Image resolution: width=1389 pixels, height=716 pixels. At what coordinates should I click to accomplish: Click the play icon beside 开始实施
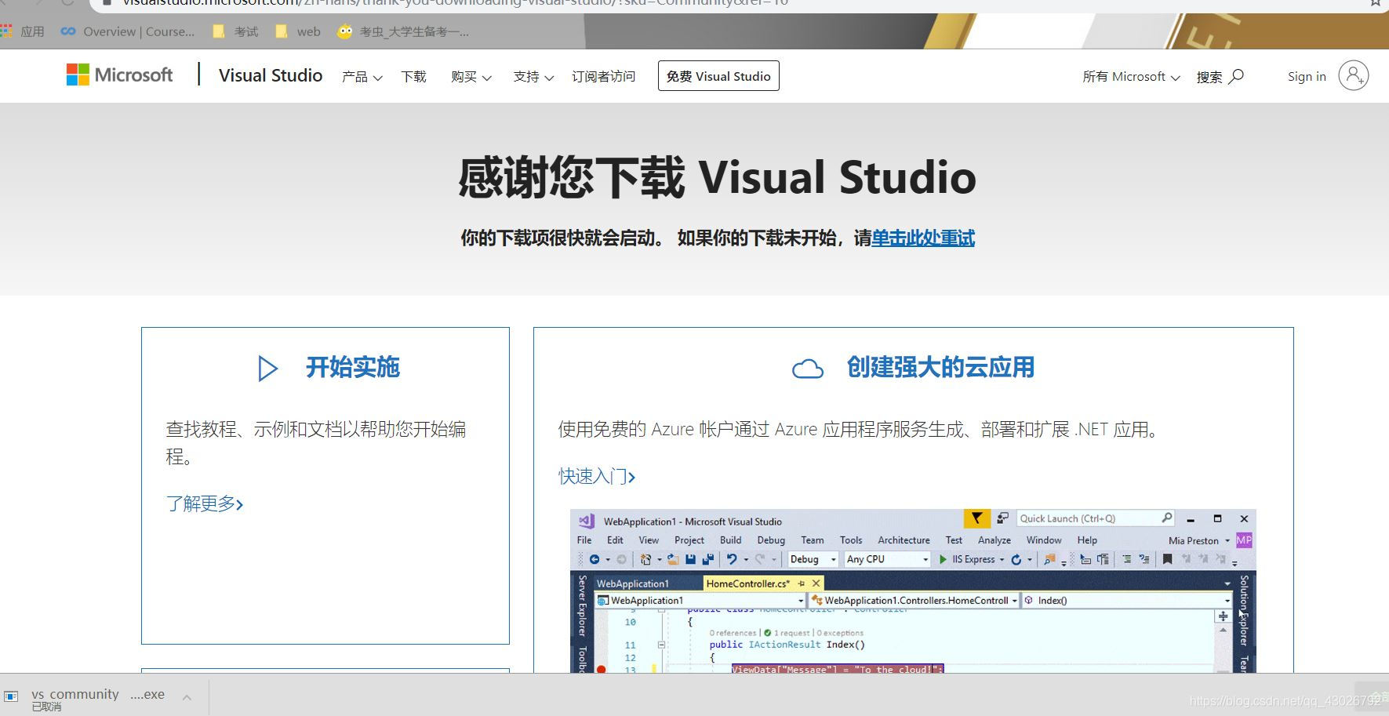(x=267, y=368)
